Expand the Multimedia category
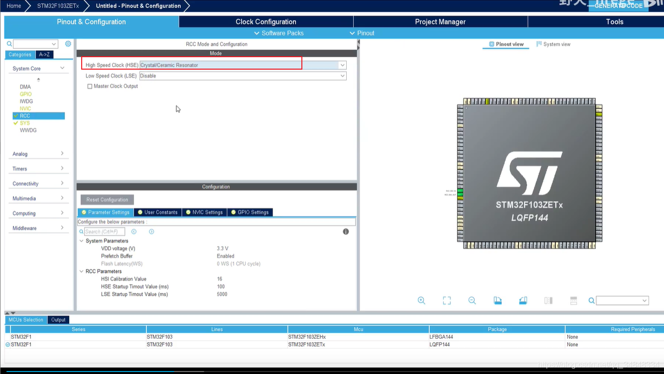 [x=62, y=198]
